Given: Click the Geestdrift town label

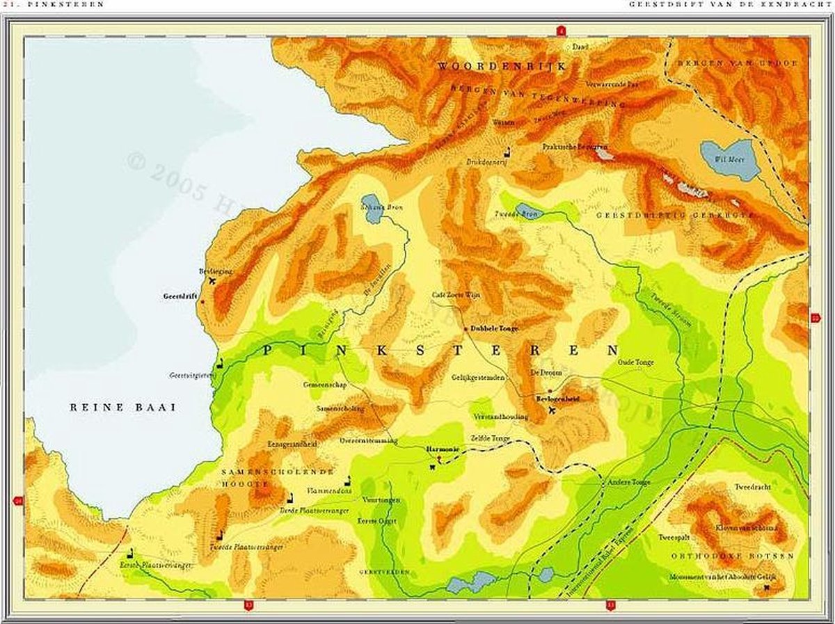Looking at the screenshot, I should [180, 296].
